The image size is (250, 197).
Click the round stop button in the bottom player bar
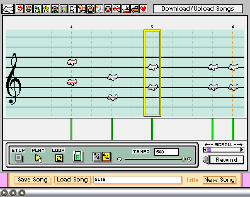coord(22,193)
